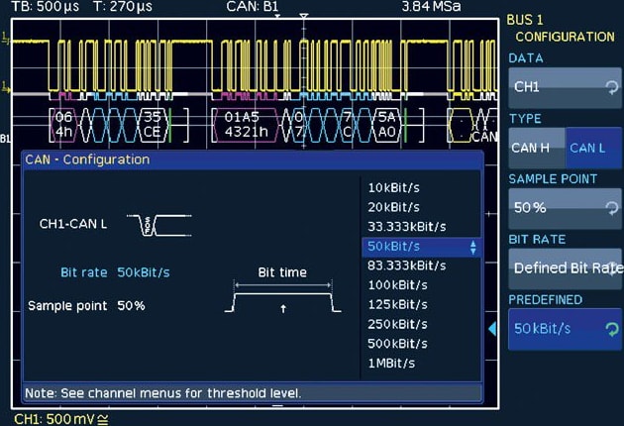This screenshot has width=624, height=426.
Task: Choose 33.333kBit/s from the bit rate list
Action: (x=407, y=227)
